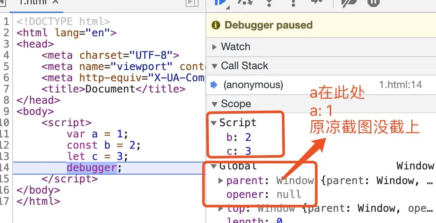Click the code line let c = 3;
Image resolution: width=436 pixels, height=223 pixels.
click(98, 157)
